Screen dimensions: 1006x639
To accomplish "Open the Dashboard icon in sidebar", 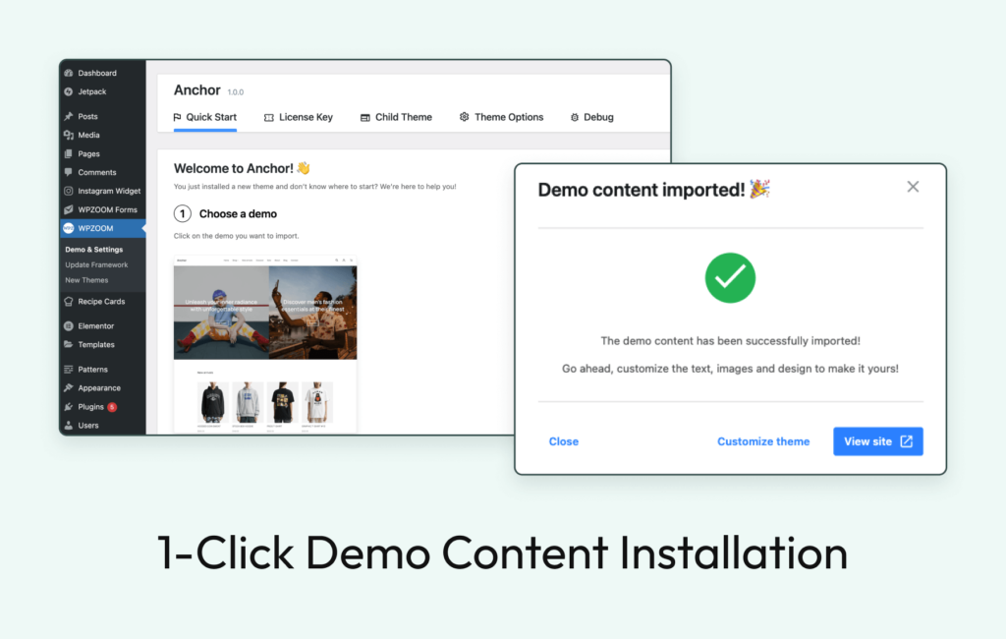I will 69,73.
